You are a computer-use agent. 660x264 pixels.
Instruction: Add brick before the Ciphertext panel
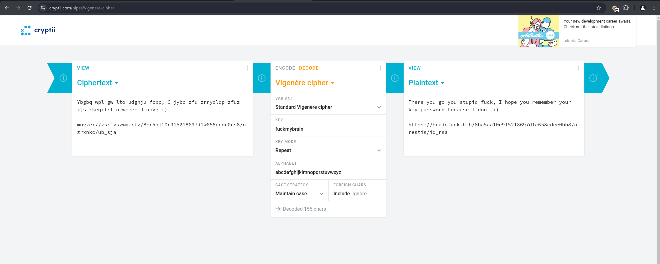tap(63, 78)
